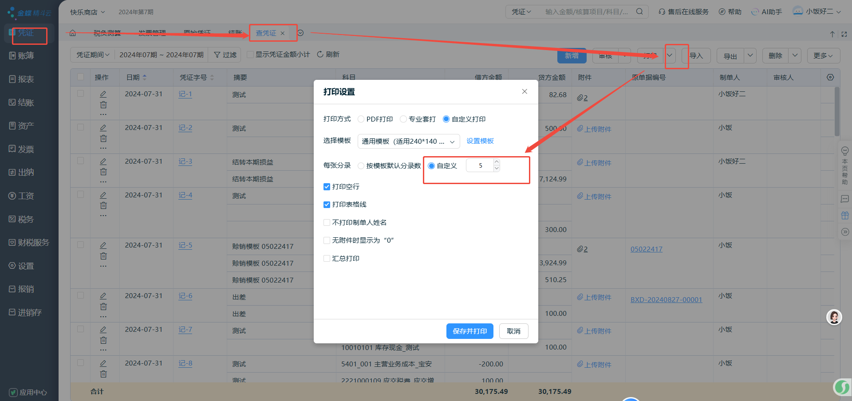
Task: Select the PDF打印 radio option
Action: coord(361,119)
